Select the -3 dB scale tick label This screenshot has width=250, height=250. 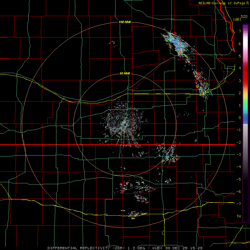(x=239, y=154)
